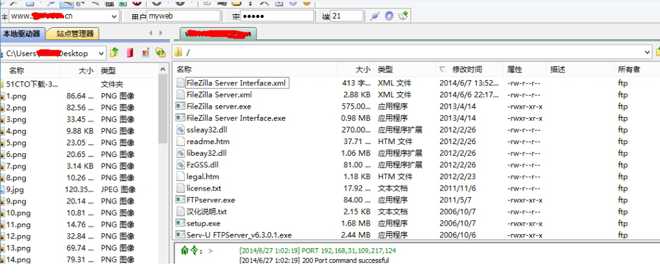Select the remote session tab
660x274 pixels.
218,34
